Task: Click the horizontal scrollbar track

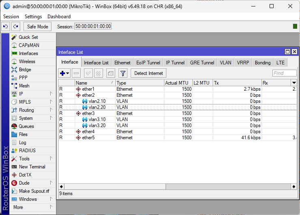Action: 178,187
